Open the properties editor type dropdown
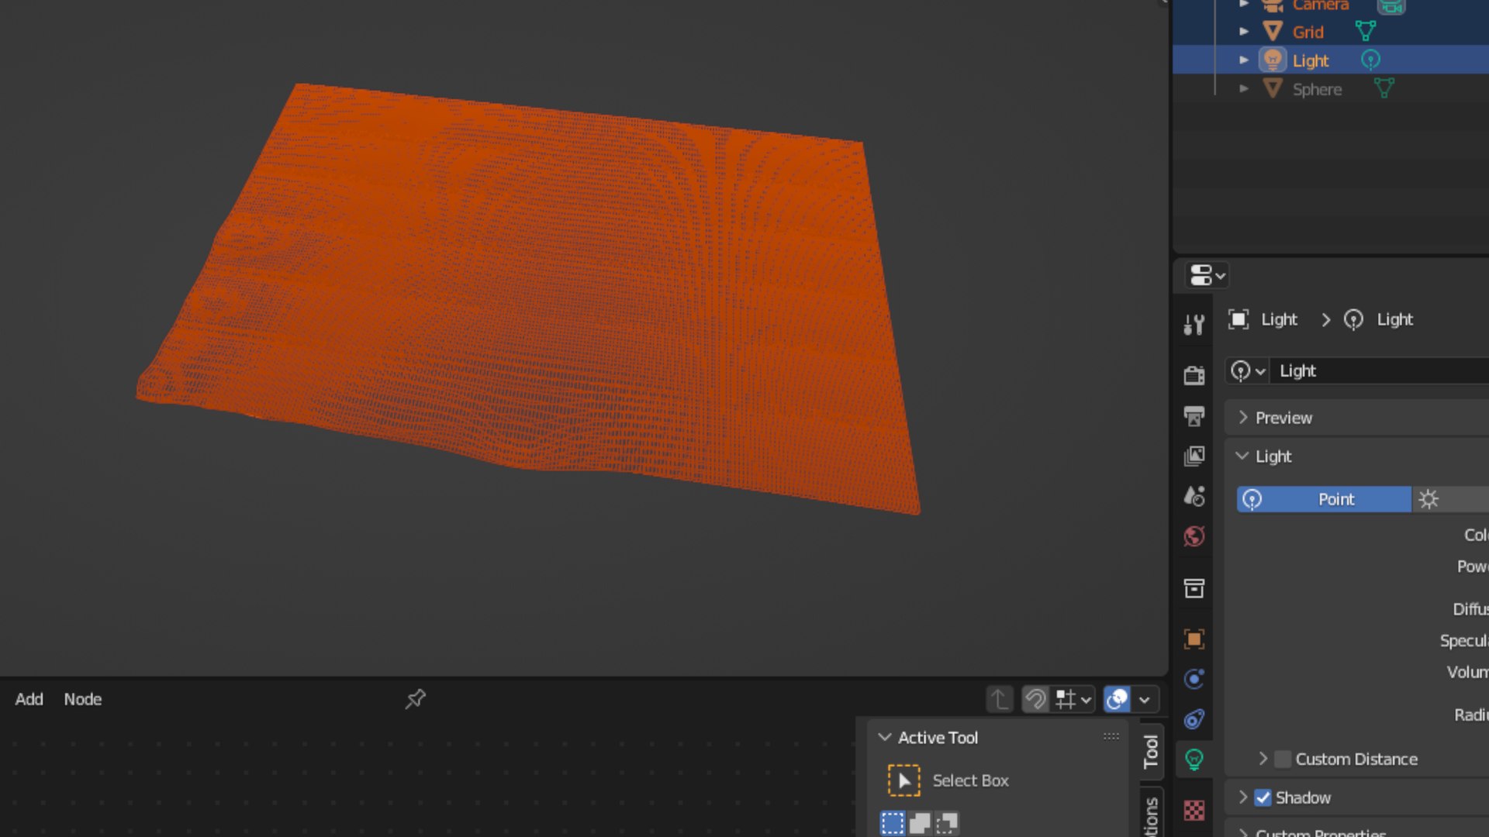 click(1207, 275)
